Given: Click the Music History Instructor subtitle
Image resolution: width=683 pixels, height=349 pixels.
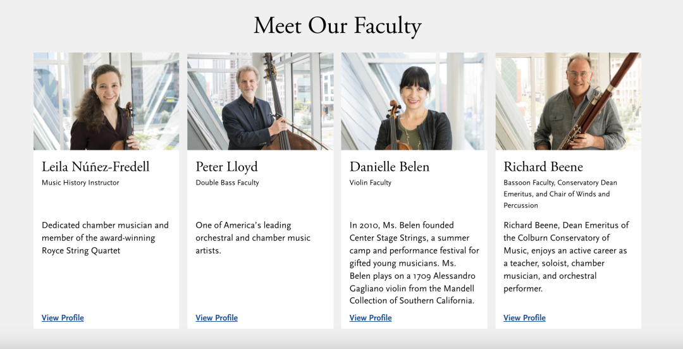Looking at the screenshot, I should [80, 183].
